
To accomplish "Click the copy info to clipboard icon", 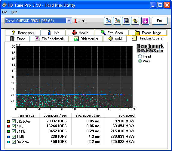I will point(108,21).
